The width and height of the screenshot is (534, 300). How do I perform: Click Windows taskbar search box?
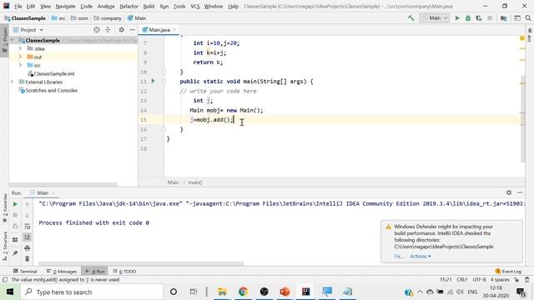pos(92,292)
